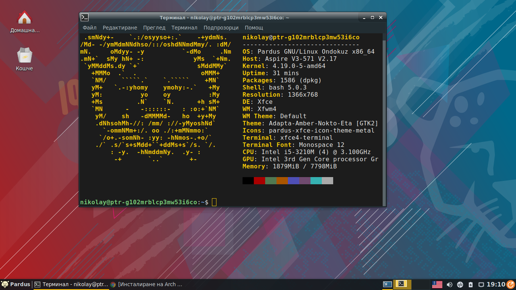Click the volume speaker icon in tray
The width and height of the screenshot is (516, 290).
449,285
